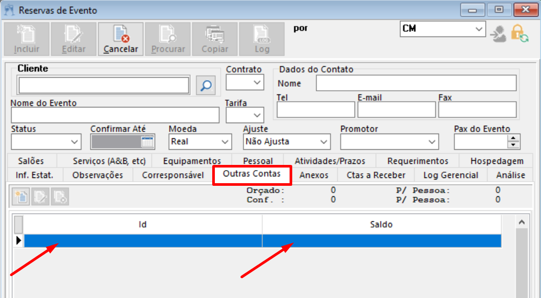541x298 pixels.
Task: Click the Copiar toolbar button
Action: coord(215,39)
